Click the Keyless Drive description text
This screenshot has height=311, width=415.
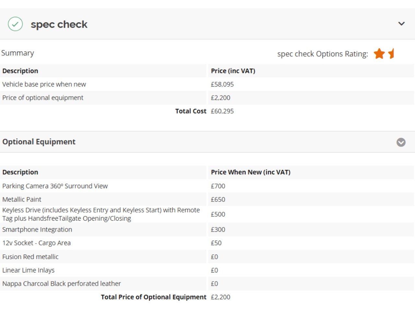(x=101, y=214)
